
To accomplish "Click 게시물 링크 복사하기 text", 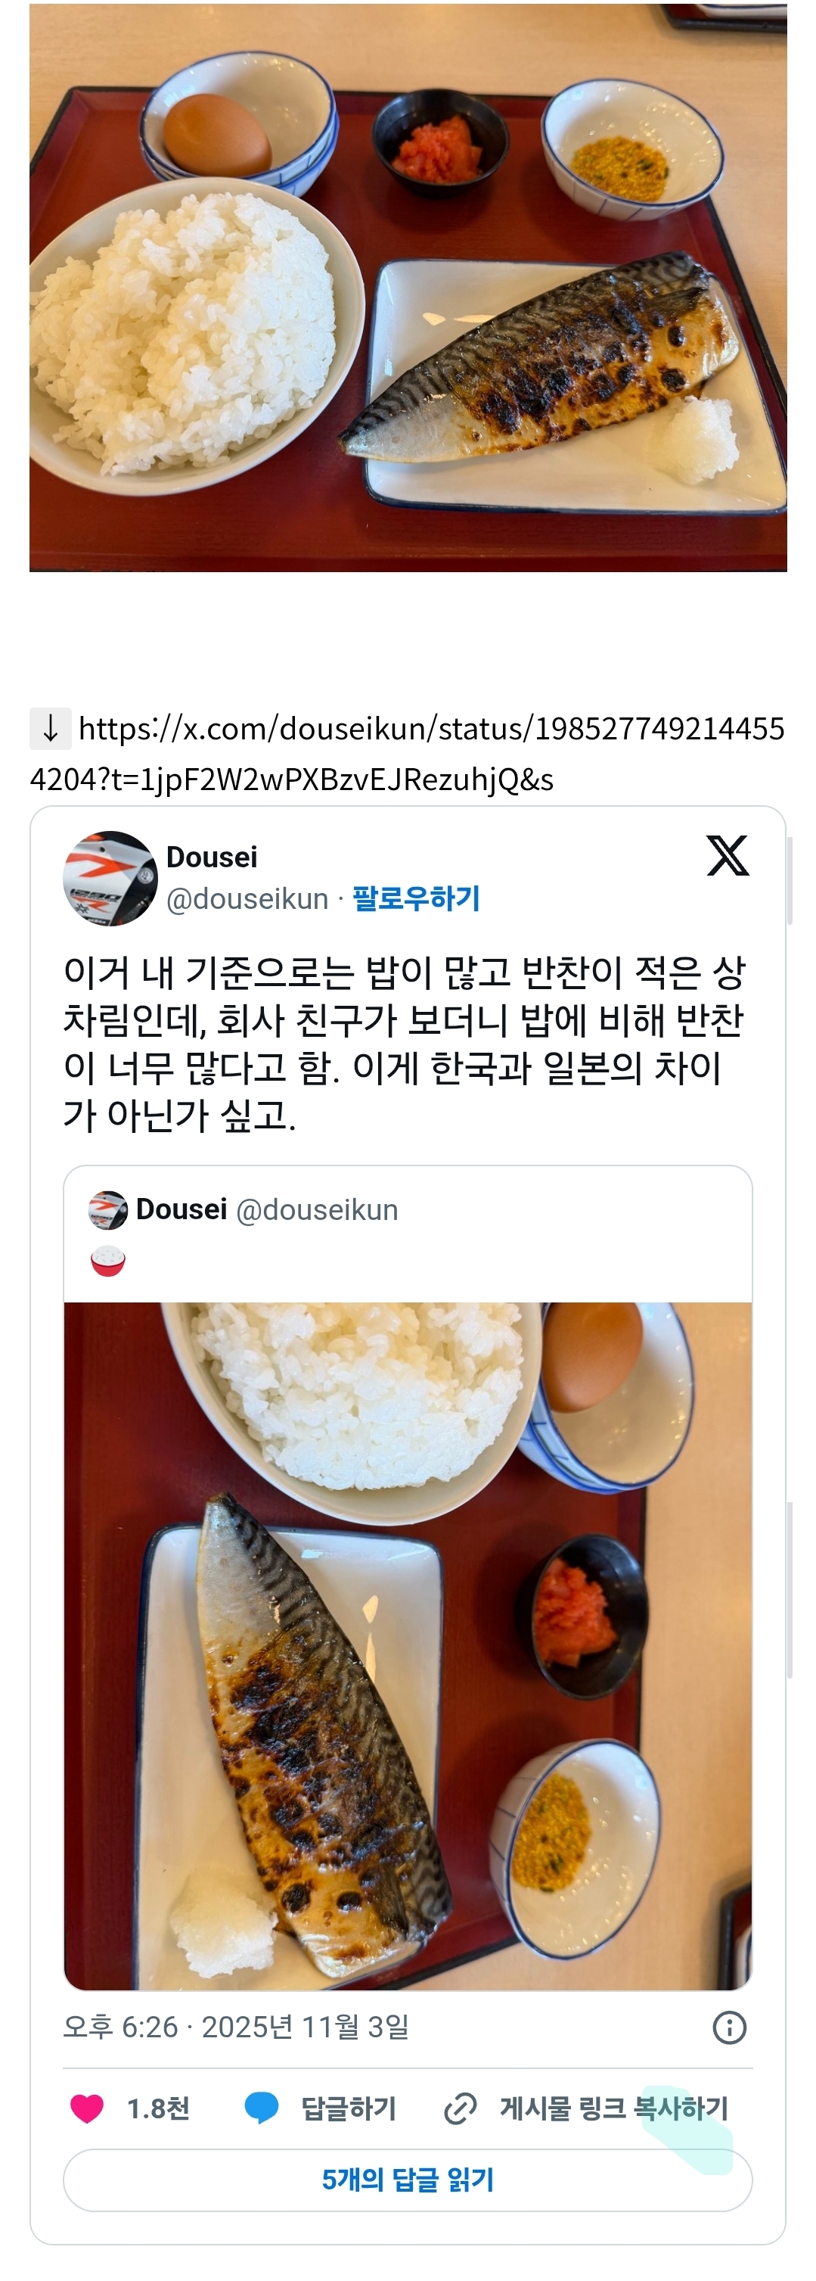I will point(613,2108).
